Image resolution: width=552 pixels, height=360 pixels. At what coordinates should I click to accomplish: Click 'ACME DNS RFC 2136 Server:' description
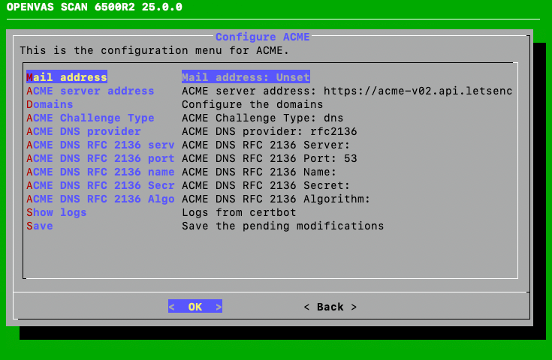(x=266, y=145)
